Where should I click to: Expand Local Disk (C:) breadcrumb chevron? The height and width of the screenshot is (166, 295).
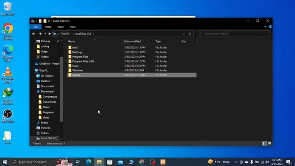[x=93, y=34]
